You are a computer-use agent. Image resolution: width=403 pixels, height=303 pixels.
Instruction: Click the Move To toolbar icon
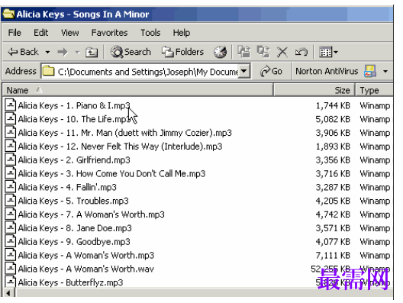pos(244,52)
